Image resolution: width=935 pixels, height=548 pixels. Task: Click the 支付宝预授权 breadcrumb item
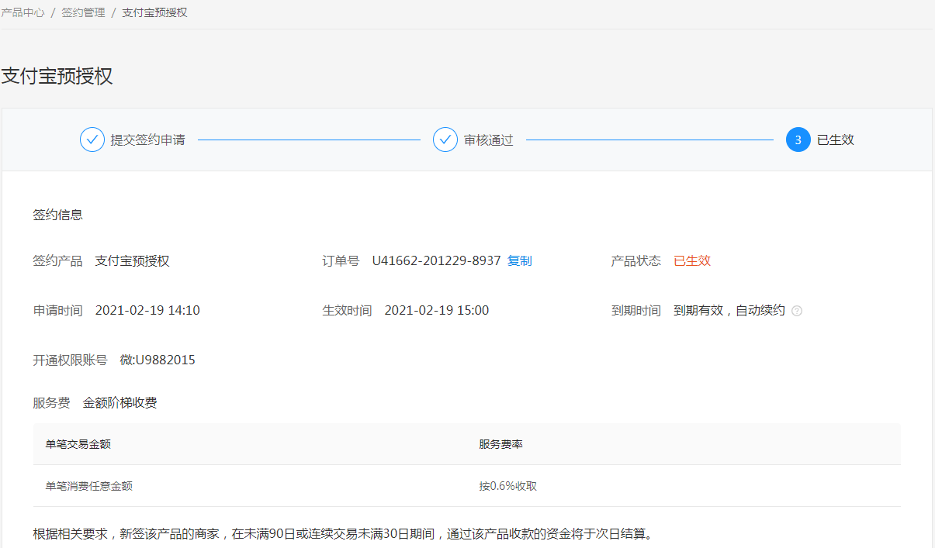155,13
